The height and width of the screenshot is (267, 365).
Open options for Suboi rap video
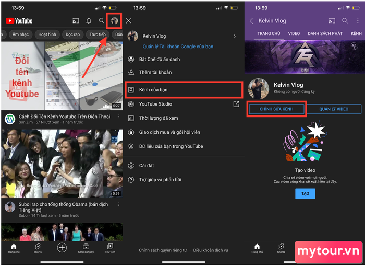point(119,204)
